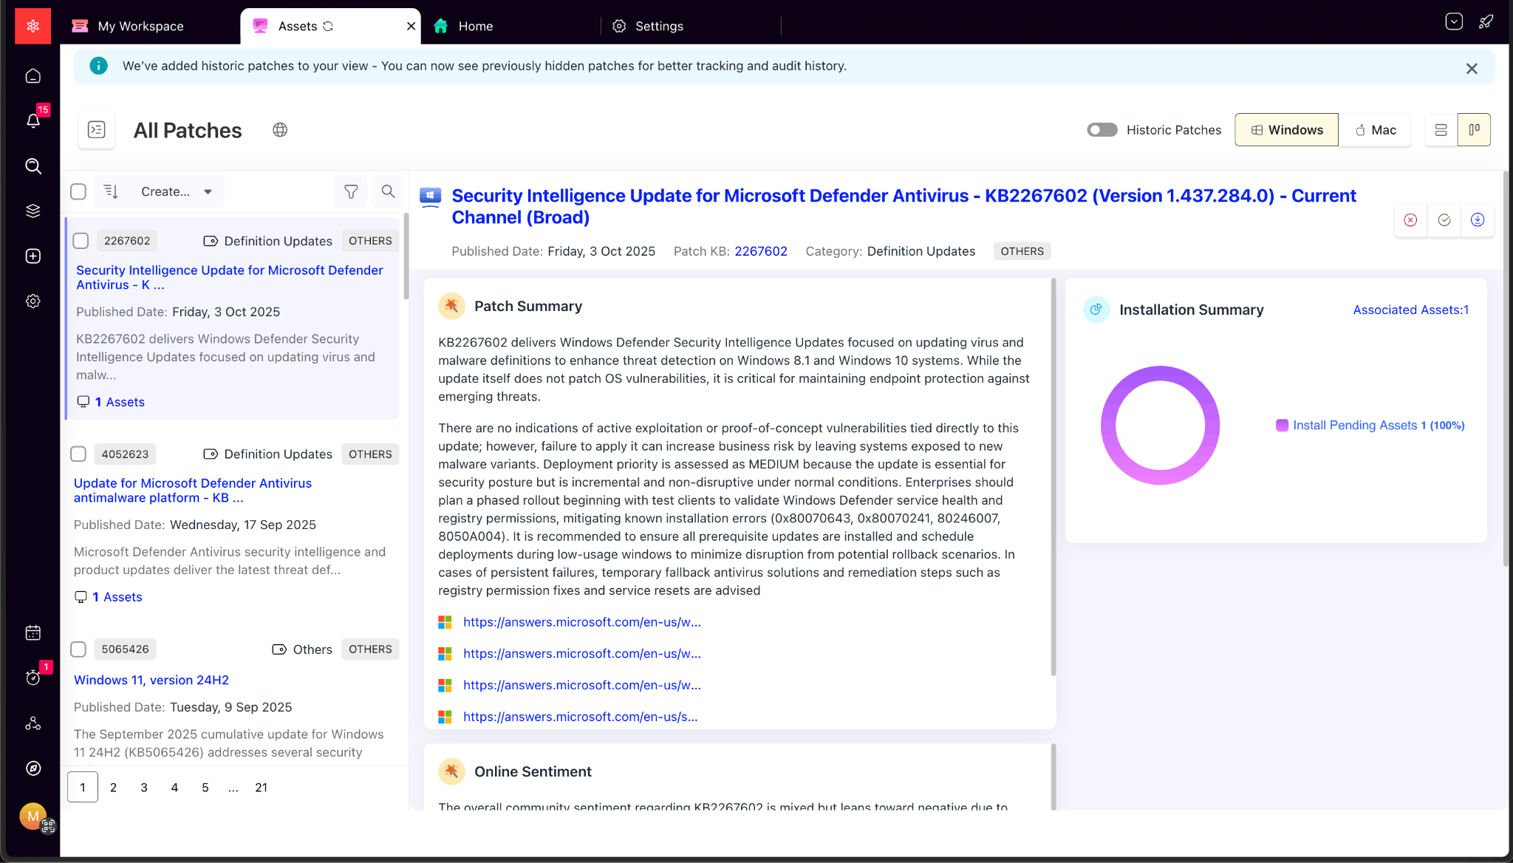The width and height of the screenshot is (1513, 863).
Task: Click the red decline patch icon
Action: pyautogui.click(x=1410, y=219)
